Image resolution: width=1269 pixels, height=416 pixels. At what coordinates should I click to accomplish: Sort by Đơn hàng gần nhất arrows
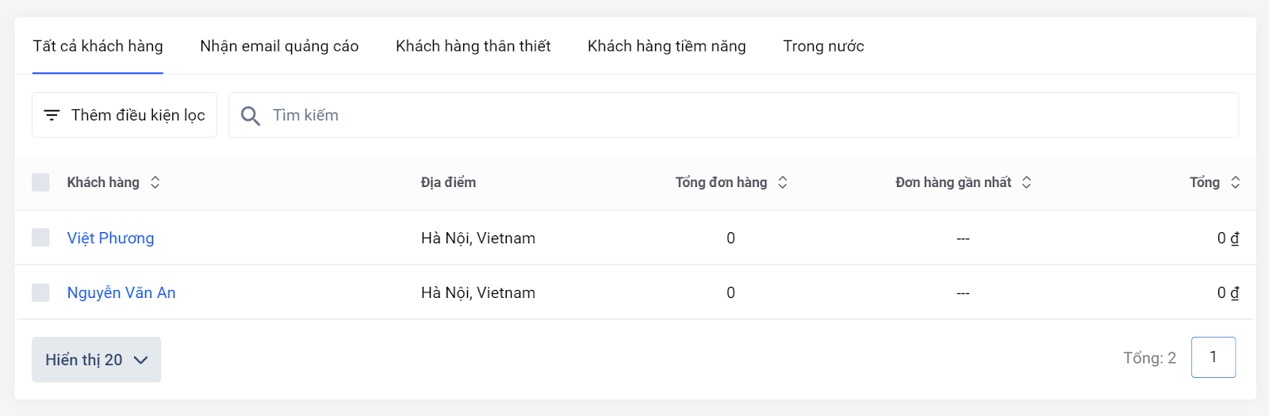coord(1026,182)
